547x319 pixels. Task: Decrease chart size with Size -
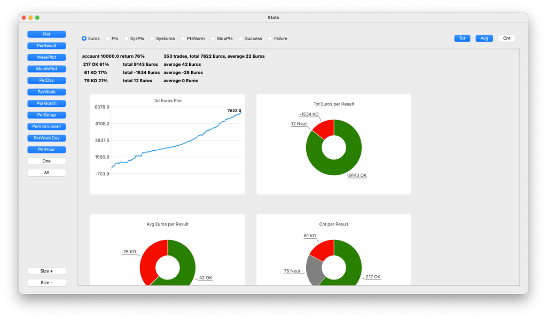pos(46,283)
